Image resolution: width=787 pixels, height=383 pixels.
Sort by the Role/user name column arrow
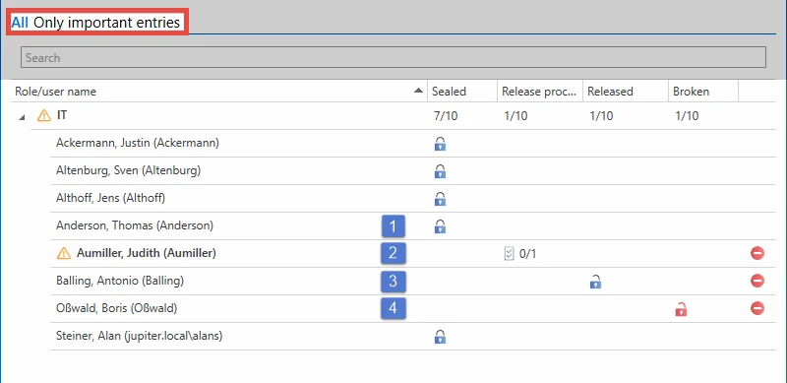(418, 91)
